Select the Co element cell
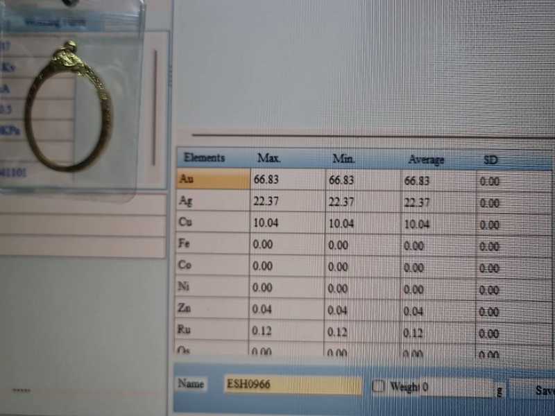The height and width of the screenshot is (416, 555). [213, 266]
